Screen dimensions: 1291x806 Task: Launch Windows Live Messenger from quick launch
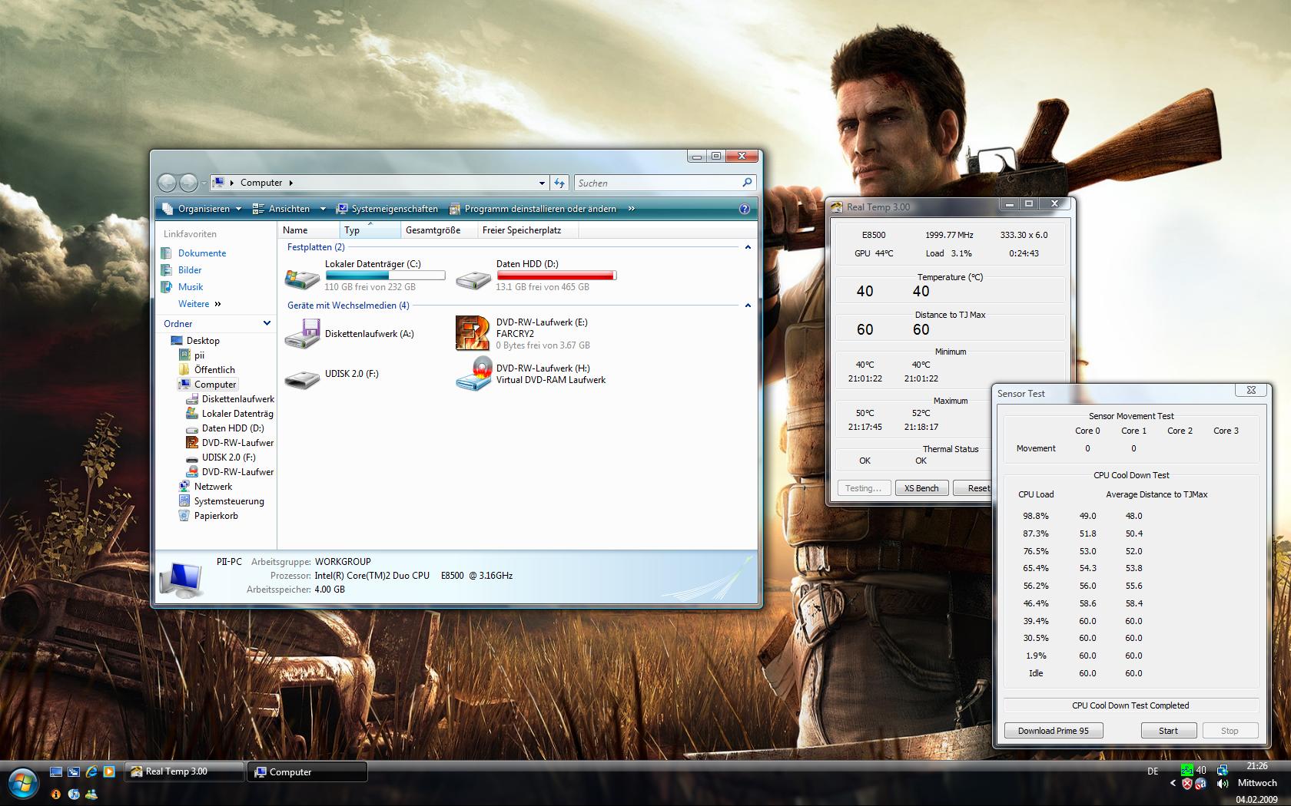(91, 794)
